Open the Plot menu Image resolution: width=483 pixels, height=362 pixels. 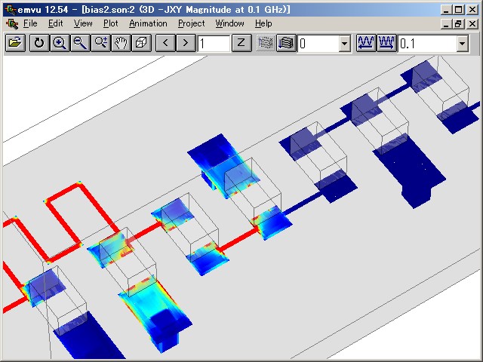[111, 23]
